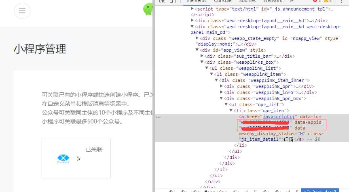
Task: Click the data-id attribute on the anchor
Action: (309, 117)
